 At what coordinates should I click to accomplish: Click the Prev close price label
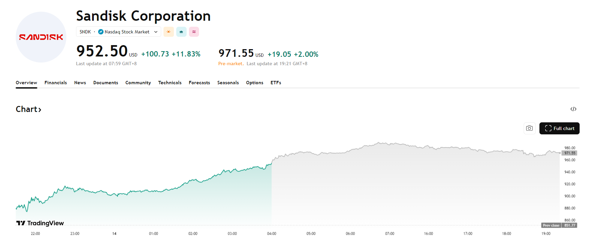tap(551, 225)
